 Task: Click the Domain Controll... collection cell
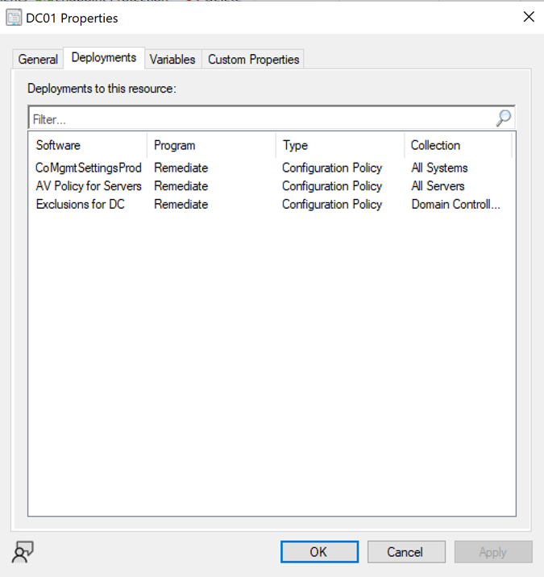[455, 204]
